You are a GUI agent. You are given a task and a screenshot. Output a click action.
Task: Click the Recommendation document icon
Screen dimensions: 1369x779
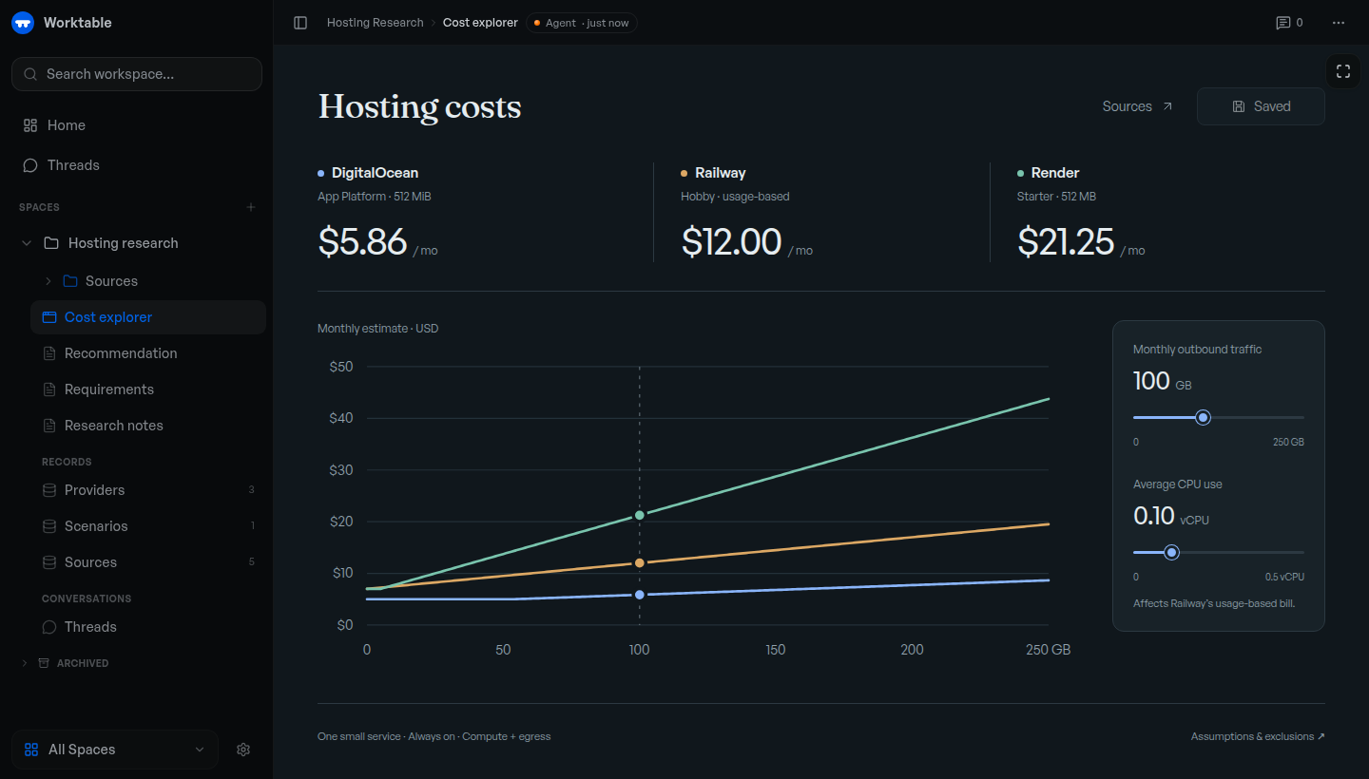[49, 353]
